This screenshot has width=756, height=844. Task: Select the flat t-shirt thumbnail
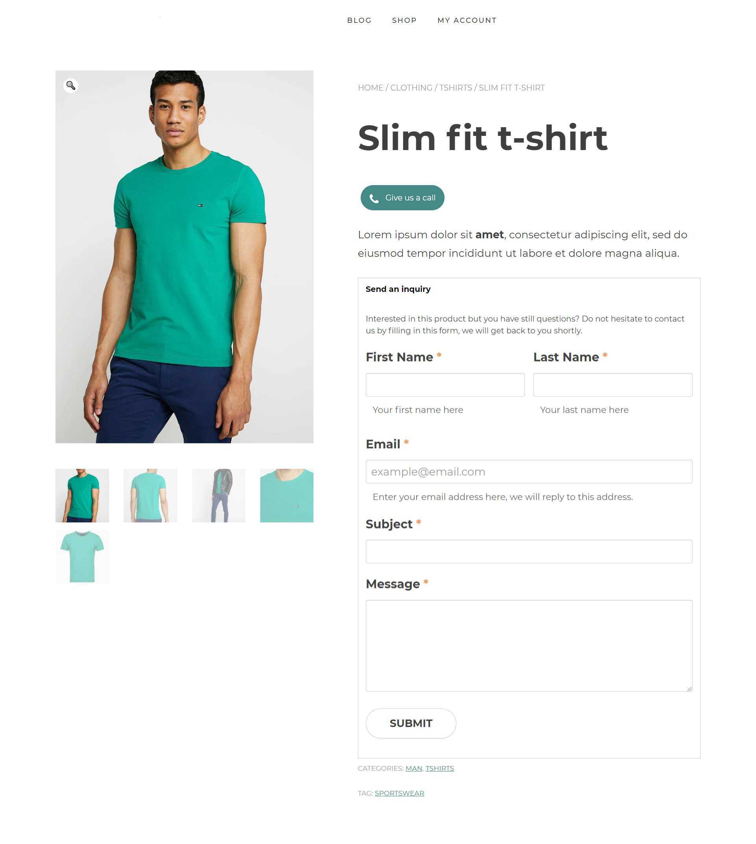click(82, 556)
